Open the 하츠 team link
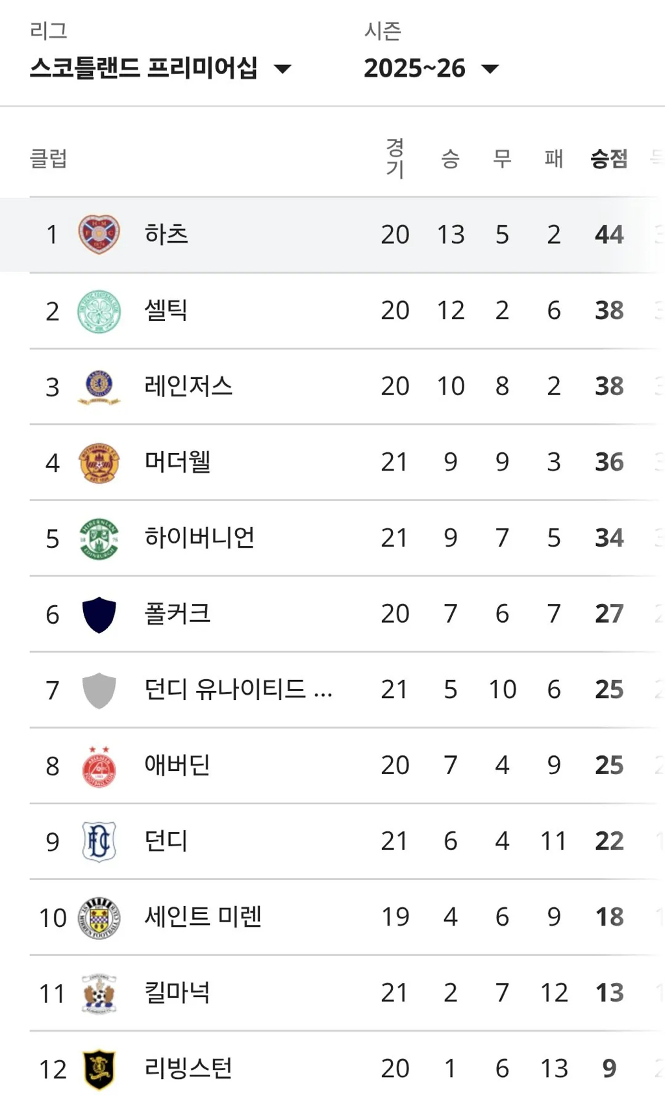The width and height of the screenshot is (665, 1118). pyautogui.click(x=166, y=235)
